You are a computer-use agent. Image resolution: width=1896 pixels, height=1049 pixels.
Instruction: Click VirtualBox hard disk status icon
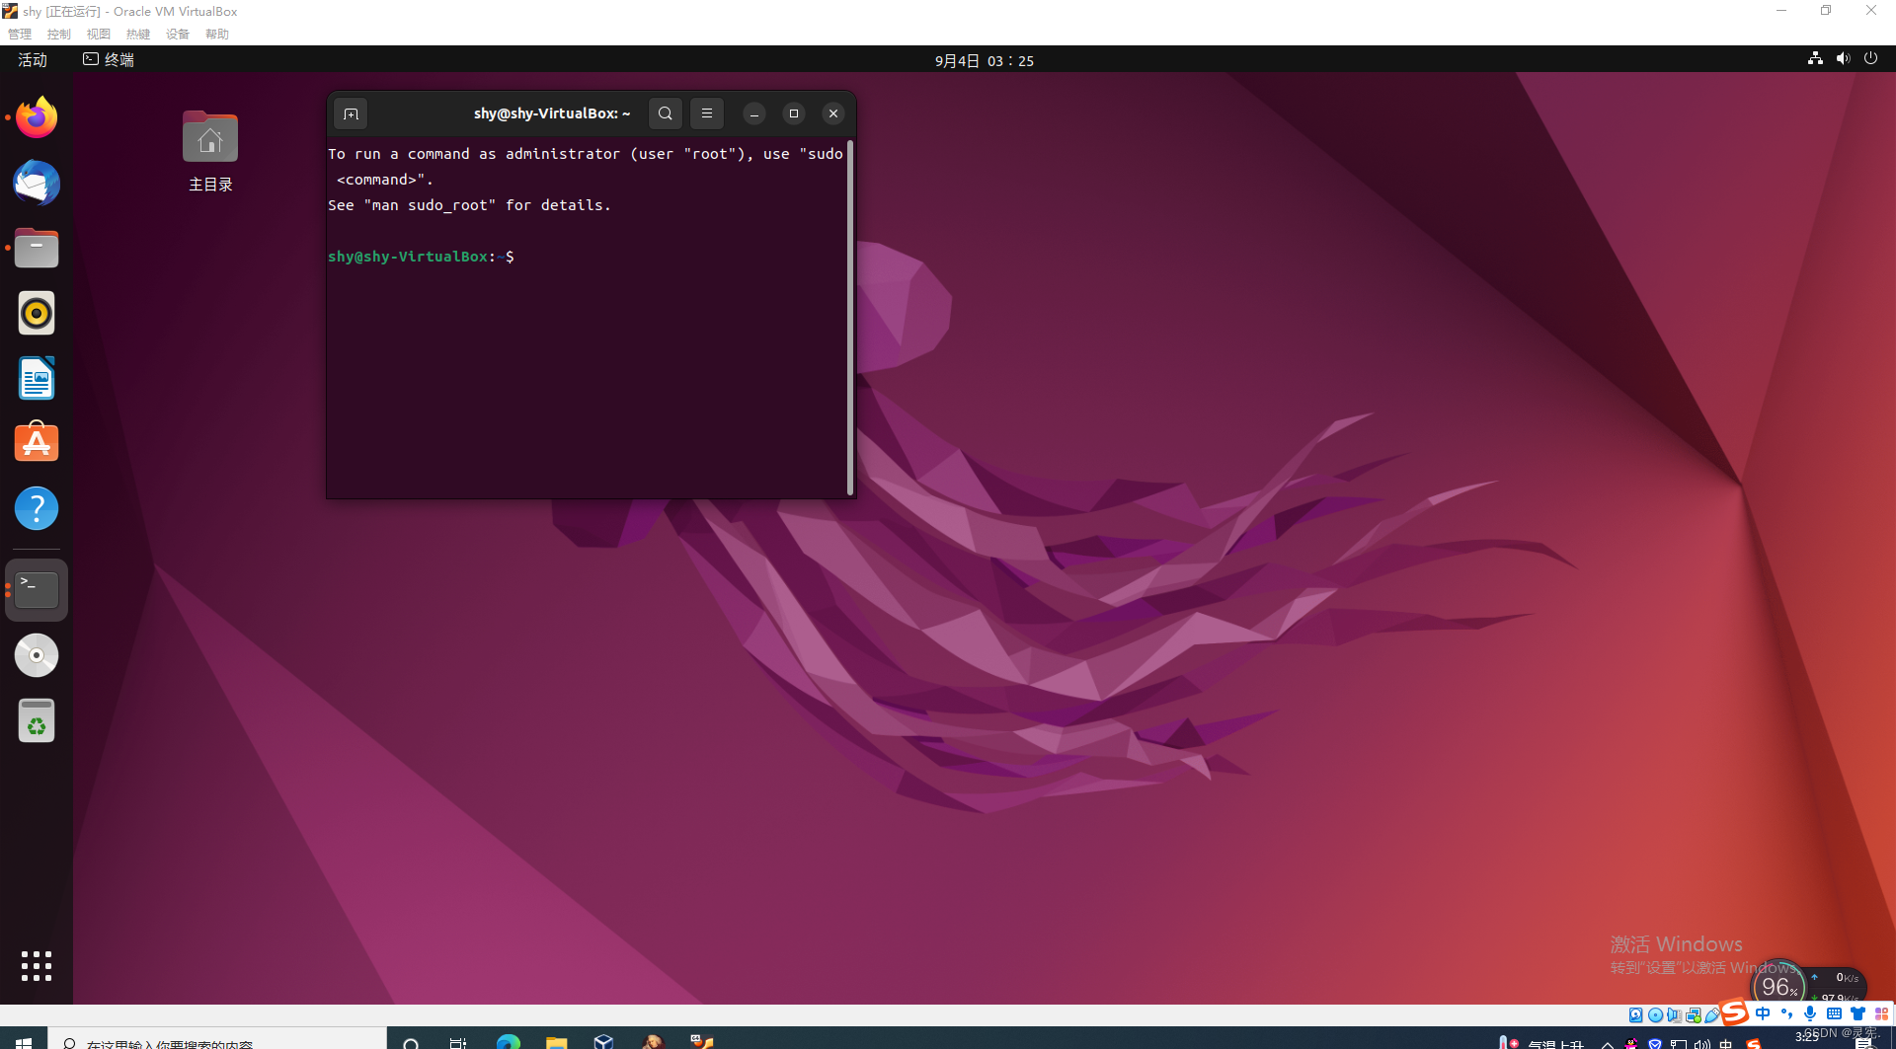[x=1636, y=1014]
